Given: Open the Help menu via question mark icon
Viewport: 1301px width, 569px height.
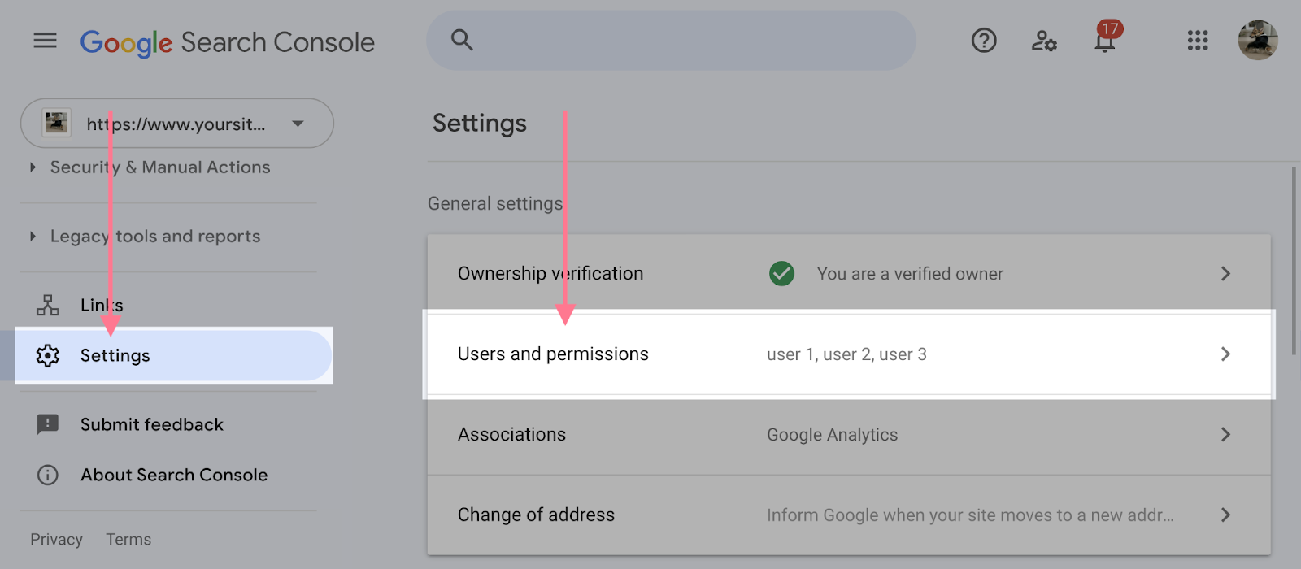Looking at the screenshot, I should [x=983, y=41].
